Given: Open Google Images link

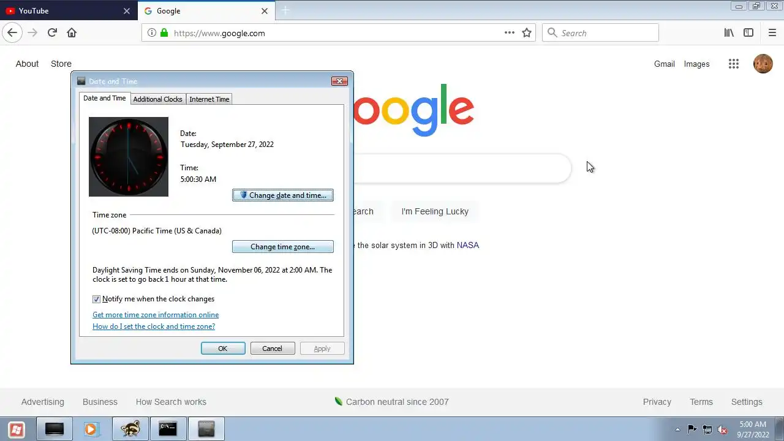Looking at the screenshot, I should click(696, 64).
